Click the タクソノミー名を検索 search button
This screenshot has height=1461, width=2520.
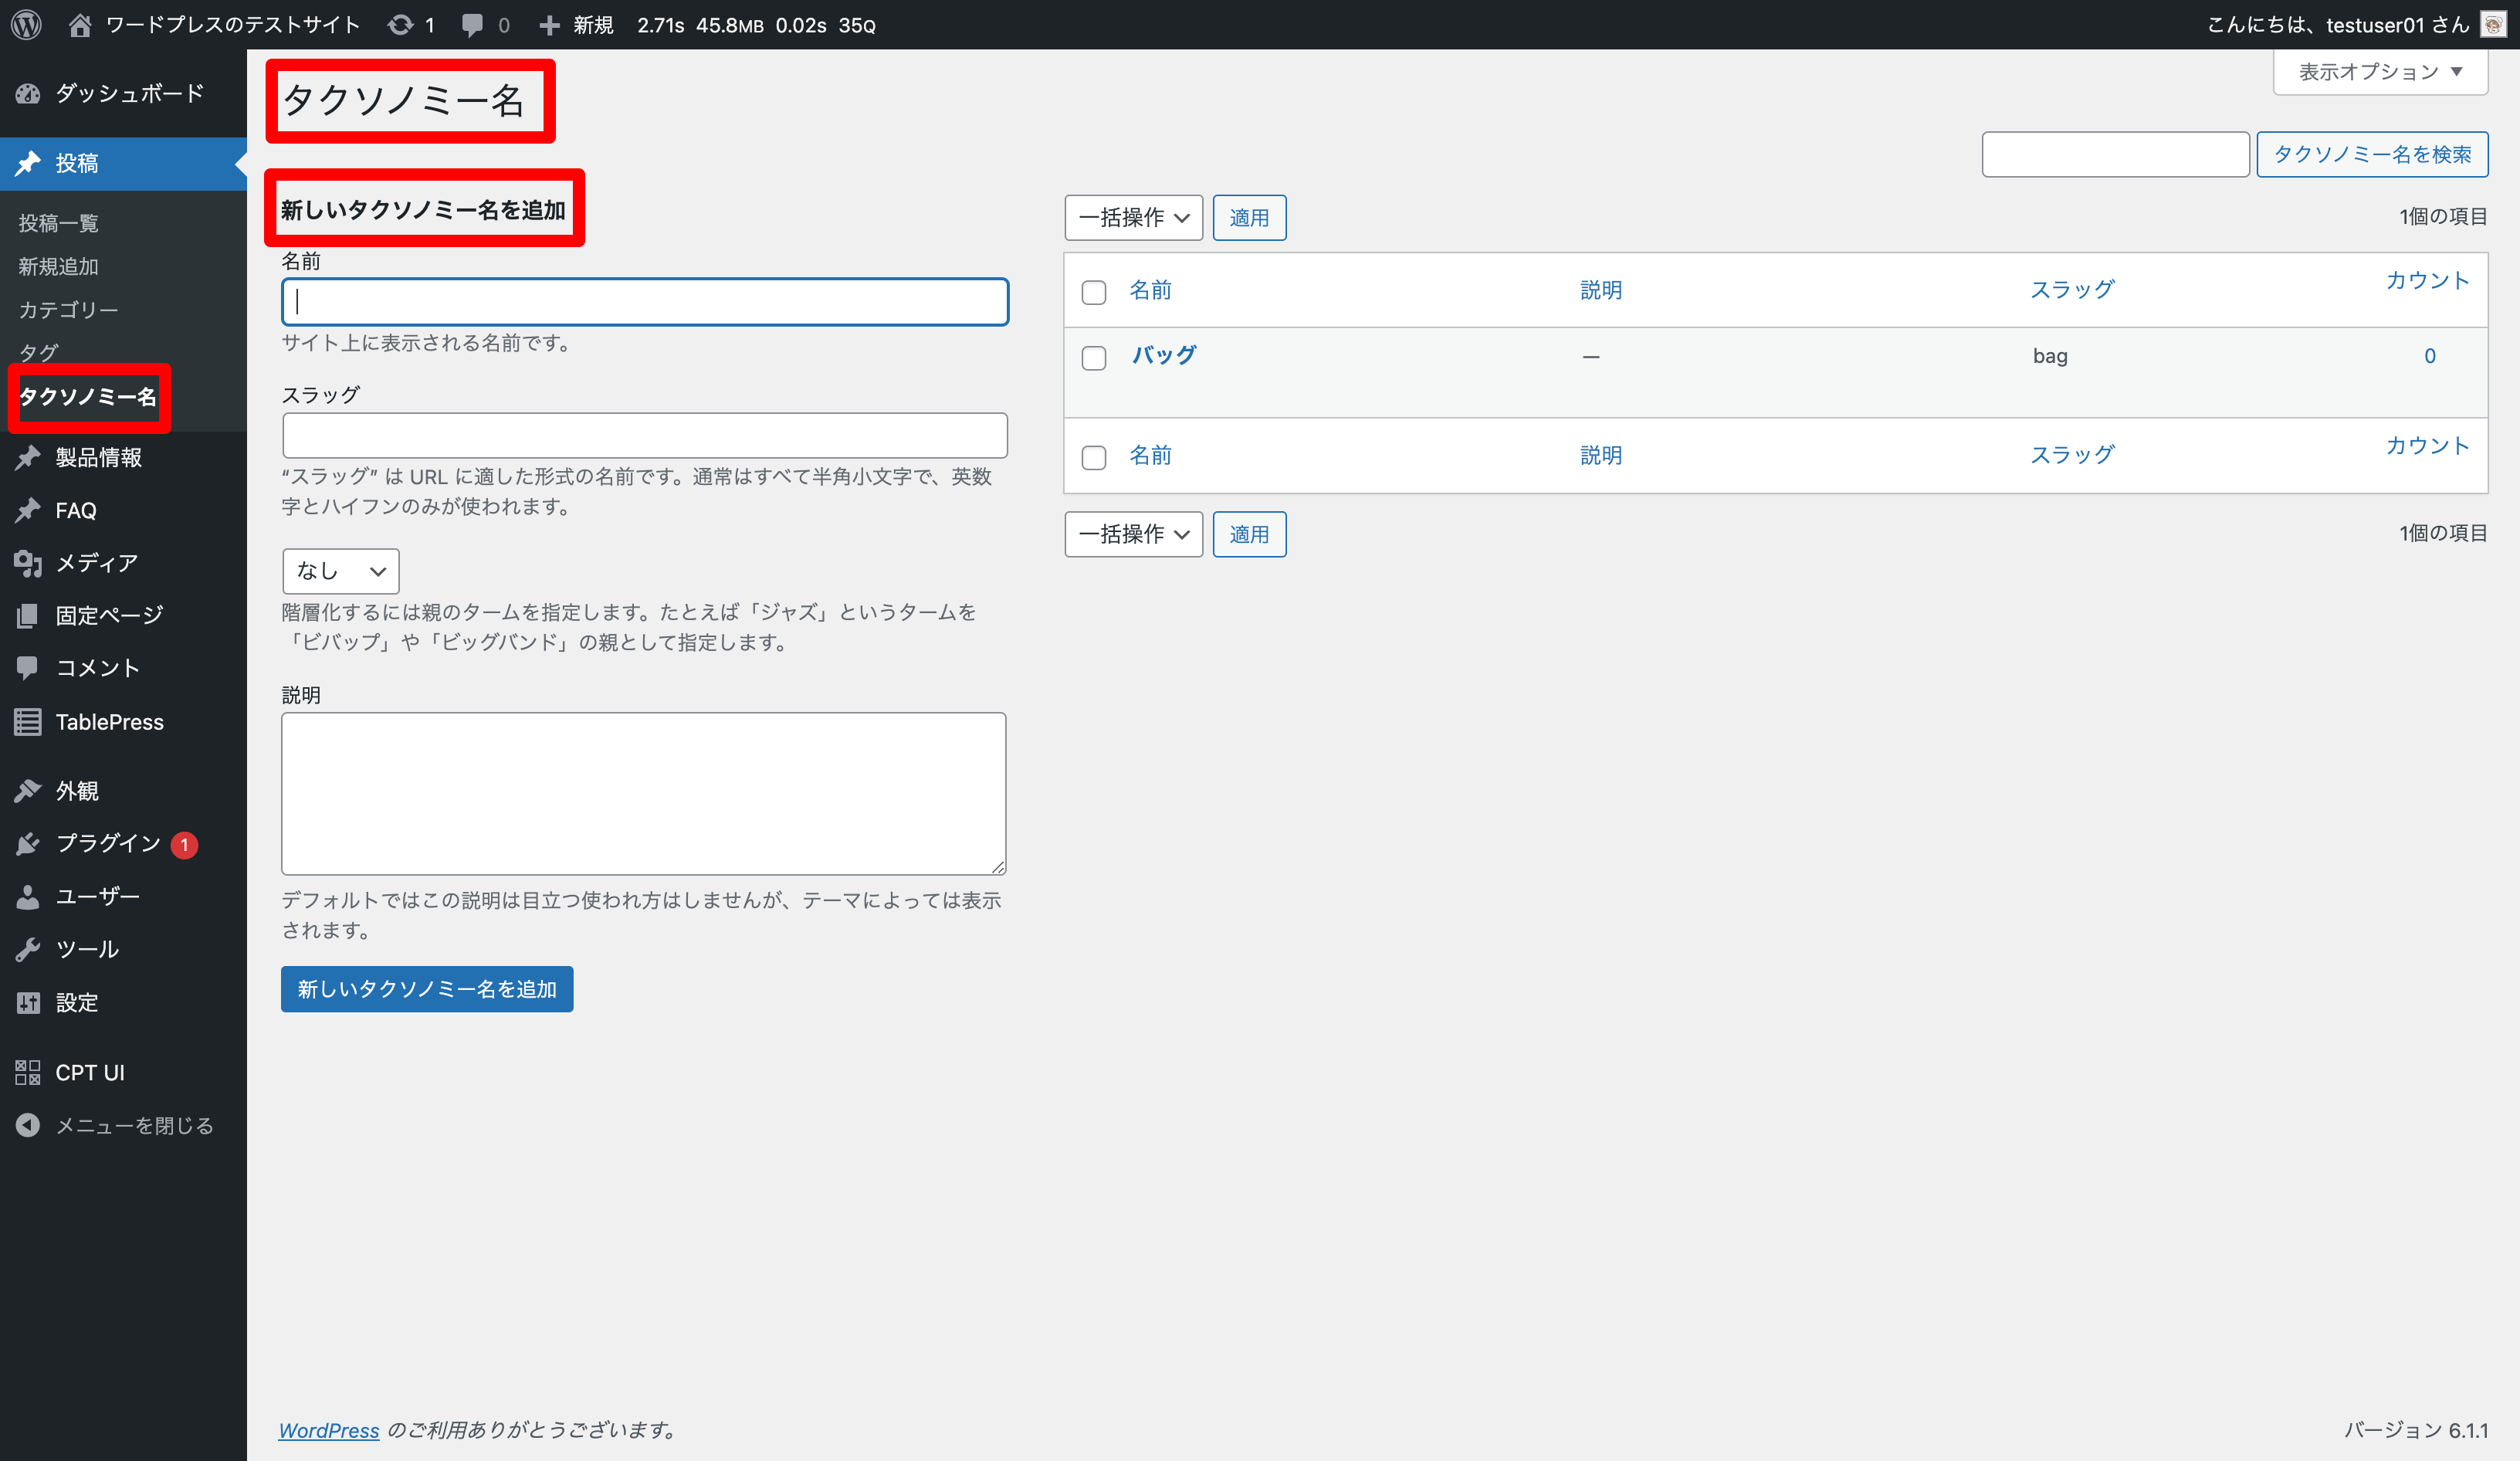pyautogui.click(x=2371, y=154)
